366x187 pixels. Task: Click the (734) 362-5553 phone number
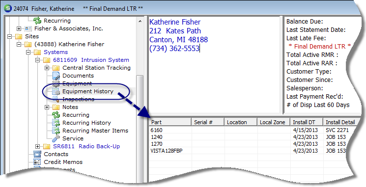pyautogui.click(x=174, y=49)
